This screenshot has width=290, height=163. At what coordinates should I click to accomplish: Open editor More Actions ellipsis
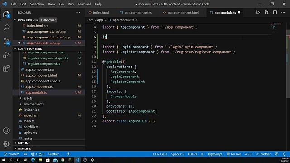coord(283,12)
